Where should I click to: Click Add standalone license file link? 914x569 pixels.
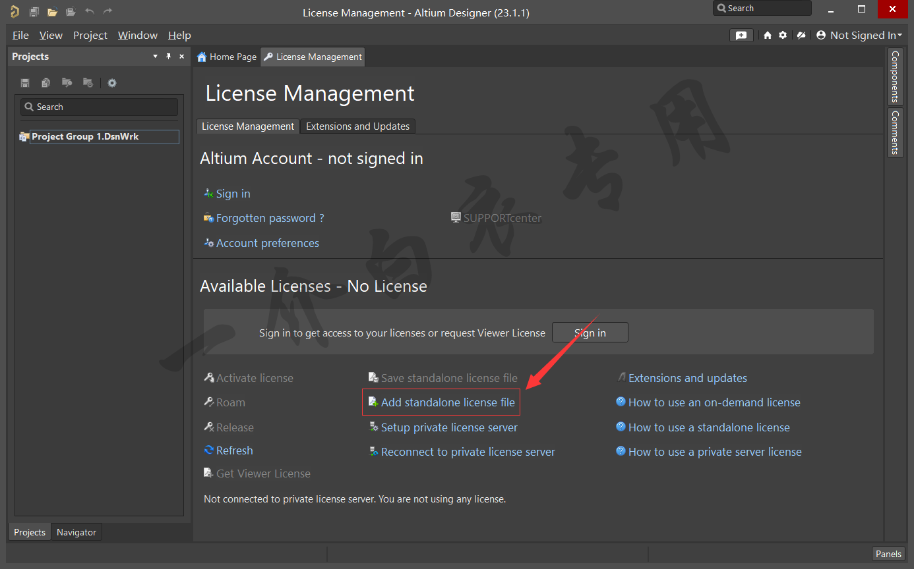[x=448, y=402]
